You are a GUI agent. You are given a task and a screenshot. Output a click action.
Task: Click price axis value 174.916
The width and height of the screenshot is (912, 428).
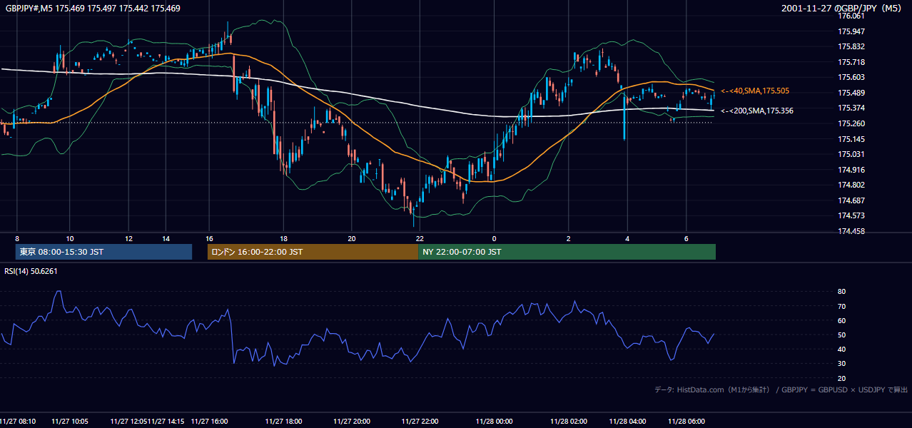click(x=851, y=170)
